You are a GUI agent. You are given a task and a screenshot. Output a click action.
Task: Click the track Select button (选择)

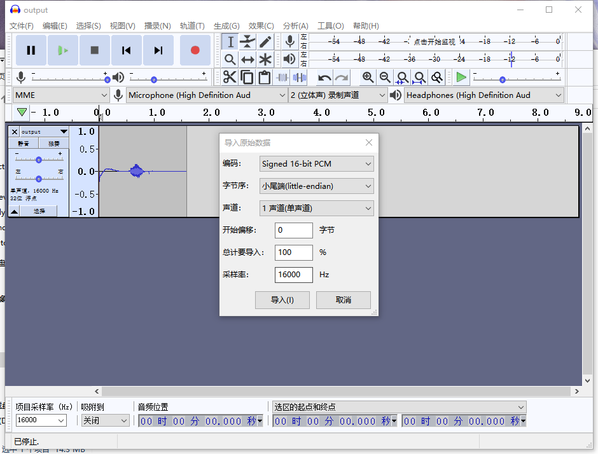tap(39, 211)
